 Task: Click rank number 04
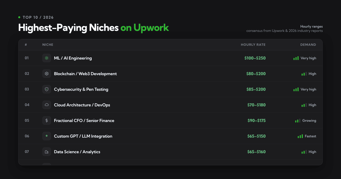pyautogui.click(x=27, y=105)
